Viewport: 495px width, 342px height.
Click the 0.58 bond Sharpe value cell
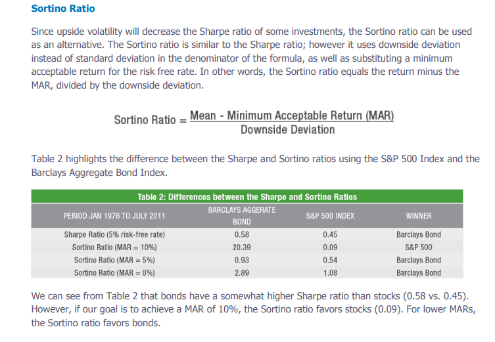tap(242, 234)
